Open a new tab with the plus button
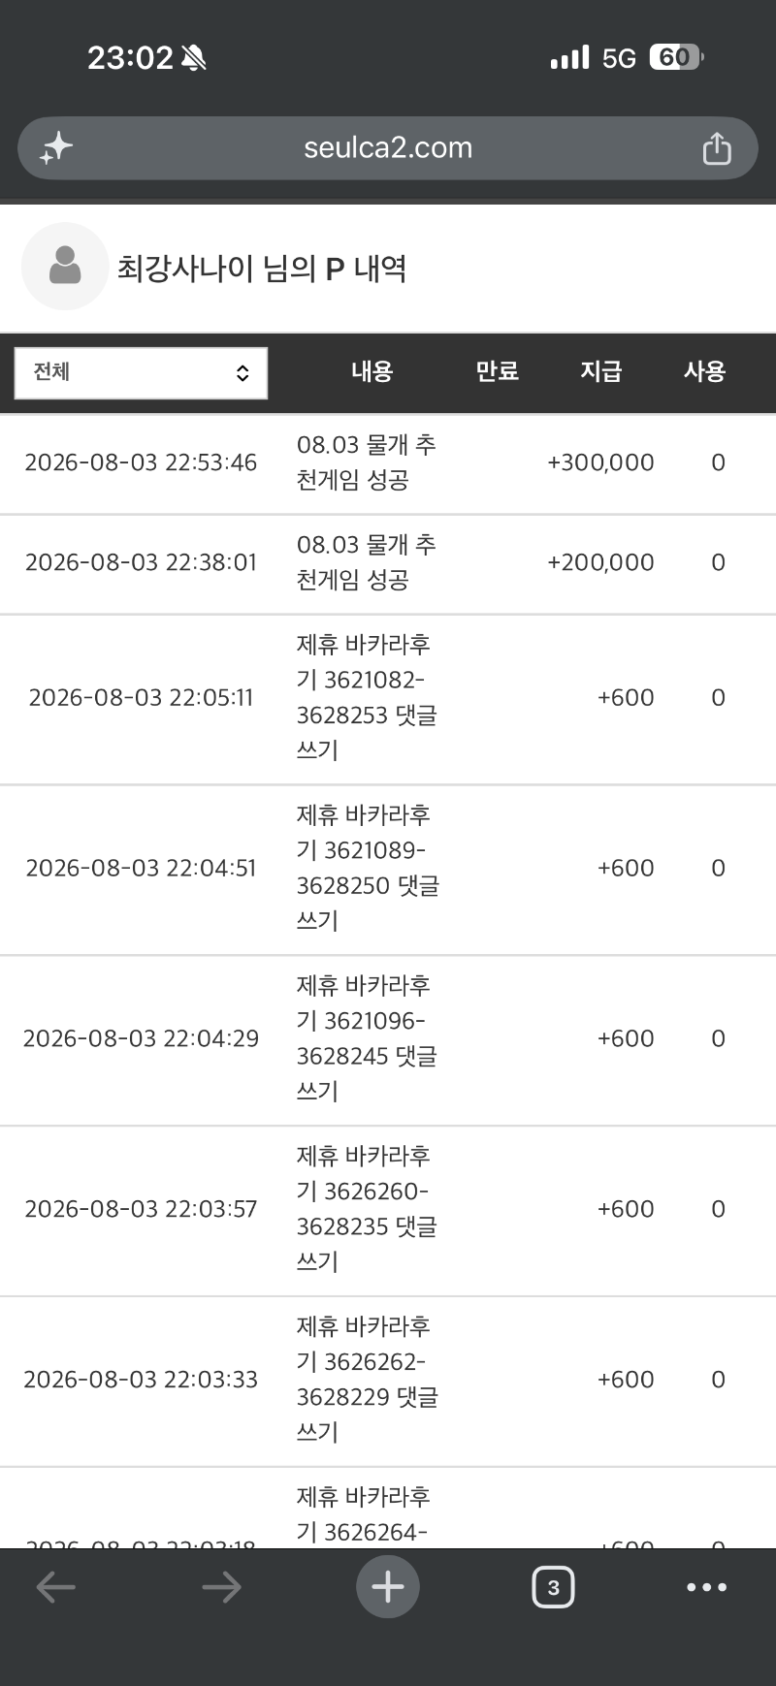Image resolution: width=776 pixels, height=1686 pixels. pos(388,1587)
